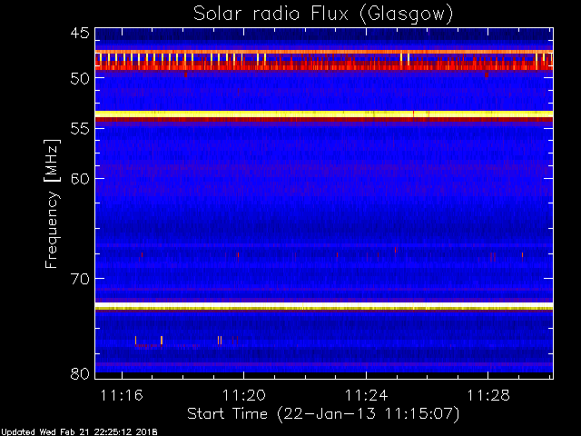The width and height of the screenshot is (581, 436).
Task: Click the 'Solar radio Flux (Glasgow)' title
Action: [323, 15]
